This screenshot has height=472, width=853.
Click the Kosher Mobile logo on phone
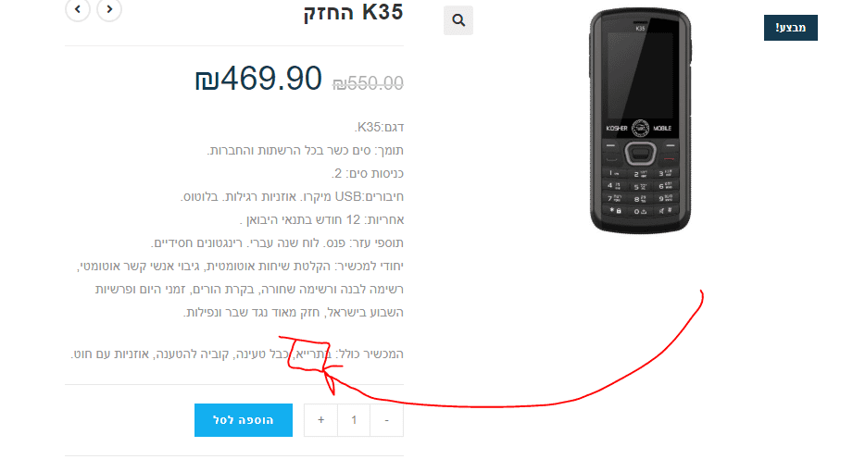(x=639, y=129)
